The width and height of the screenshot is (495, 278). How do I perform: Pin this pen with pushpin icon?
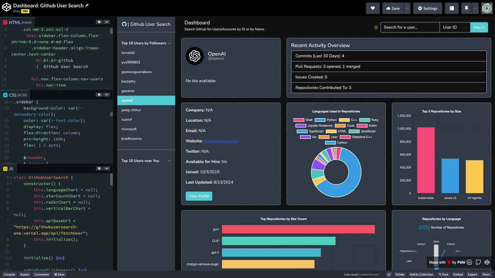(x=467, y=8)
